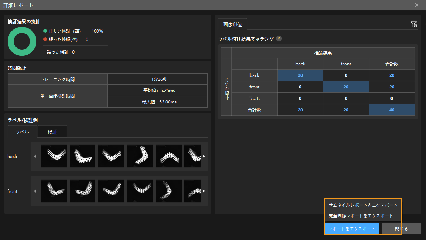Click the ラ...し row header in the matrix
Screen dimensions: 426x240
[254, 98]
